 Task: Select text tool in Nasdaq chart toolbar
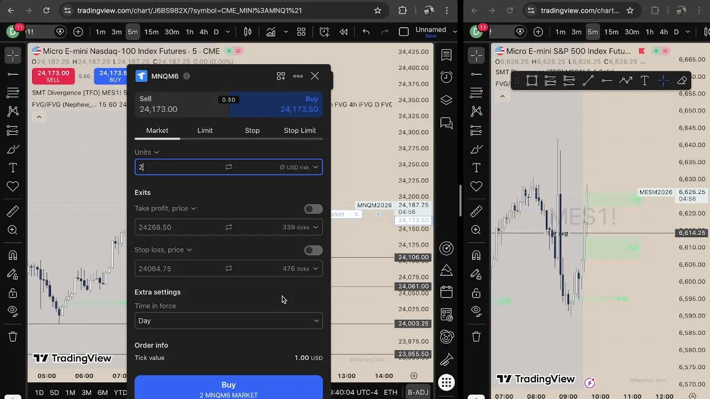click(x=13, y=168)
